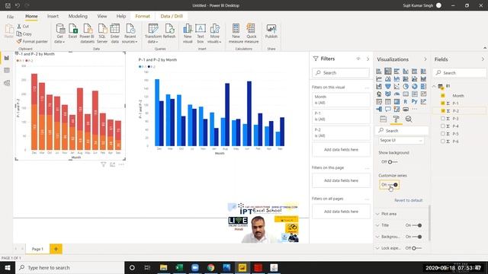Collapse the Filters pane chevron
Image resolution: width=488 pixels, height=274 pixels.
click(368, 59)
